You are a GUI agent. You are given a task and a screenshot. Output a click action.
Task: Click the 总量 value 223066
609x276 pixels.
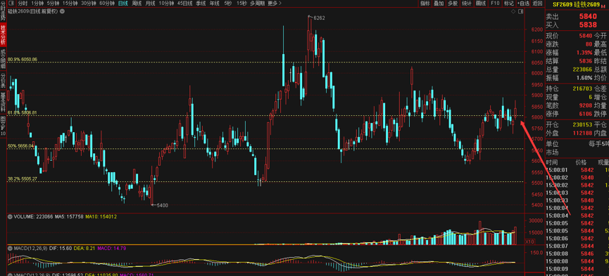pyautogui.click(x=582, y=70)
